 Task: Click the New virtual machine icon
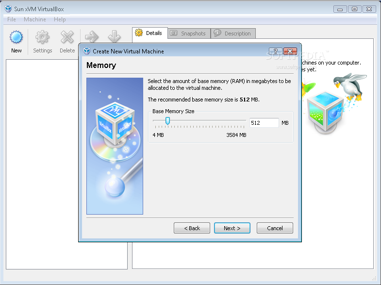(16, 37)
